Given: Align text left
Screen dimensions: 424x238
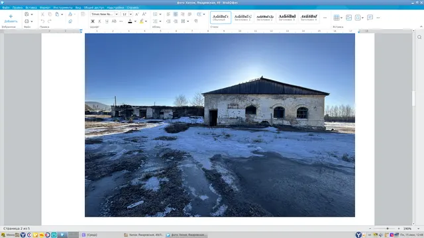Looking at the screenshot, I should click(x=168, y=14).
